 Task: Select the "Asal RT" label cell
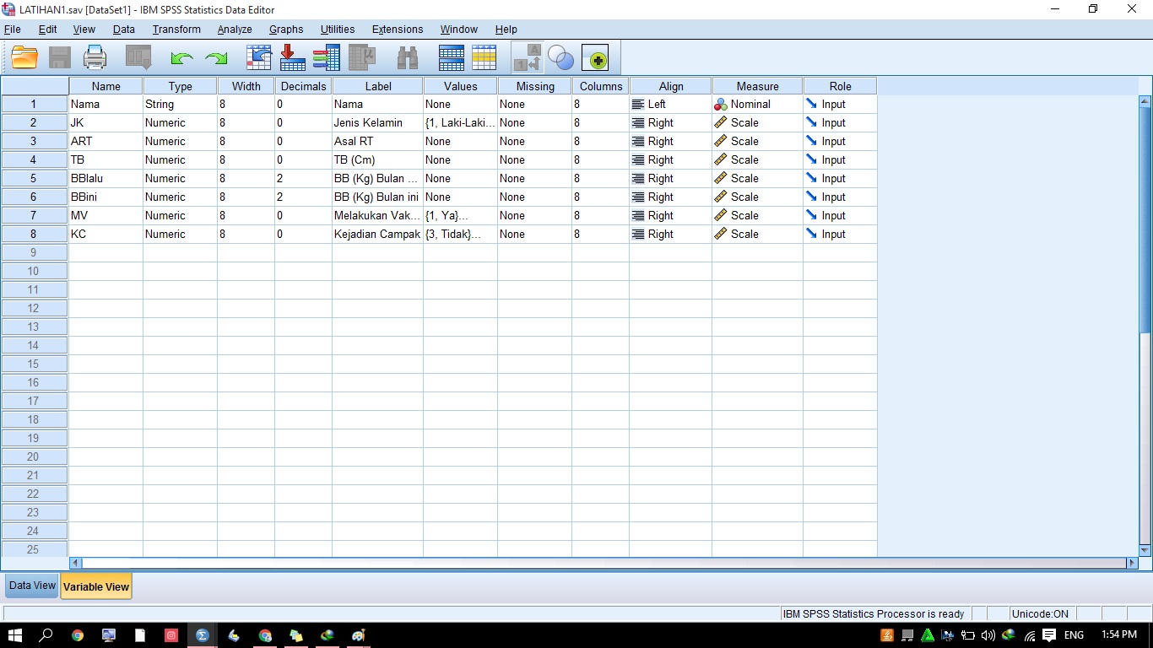click(378, 142)
